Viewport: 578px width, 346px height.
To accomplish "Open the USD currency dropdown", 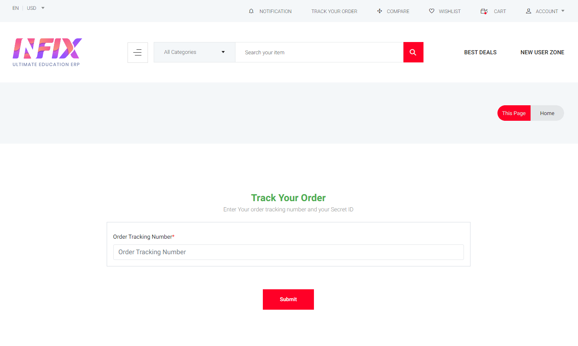I will [x=36, y=8].
